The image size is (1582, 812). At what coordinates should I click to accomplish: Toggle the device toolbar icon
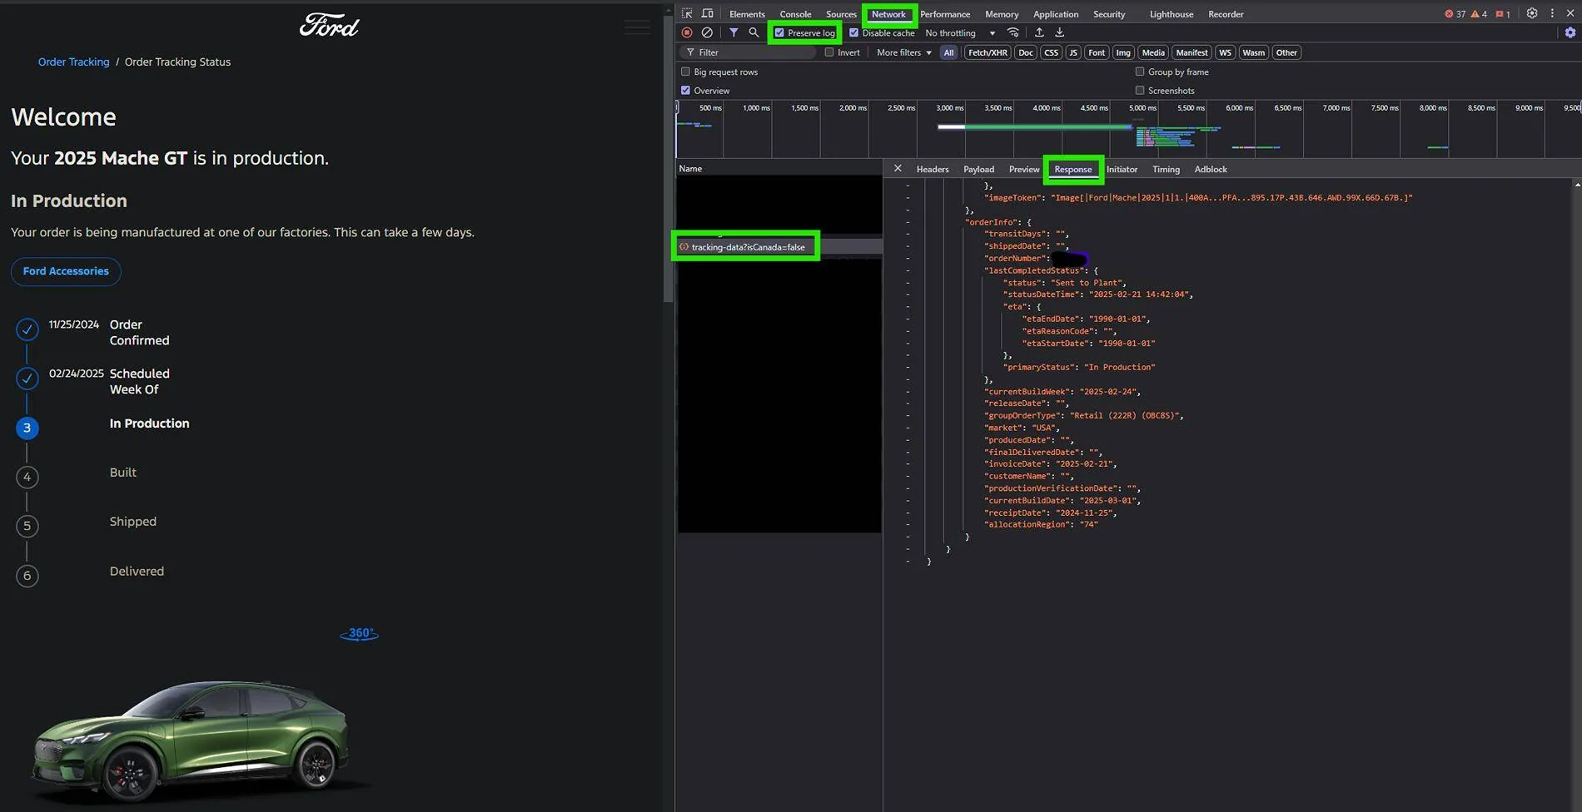click(707, 13)
